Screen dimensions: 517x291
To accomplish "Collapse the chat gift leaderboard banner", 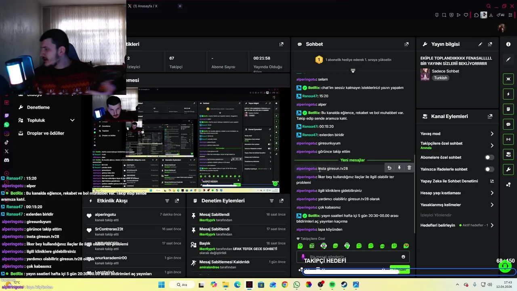I will coord(353,71).
